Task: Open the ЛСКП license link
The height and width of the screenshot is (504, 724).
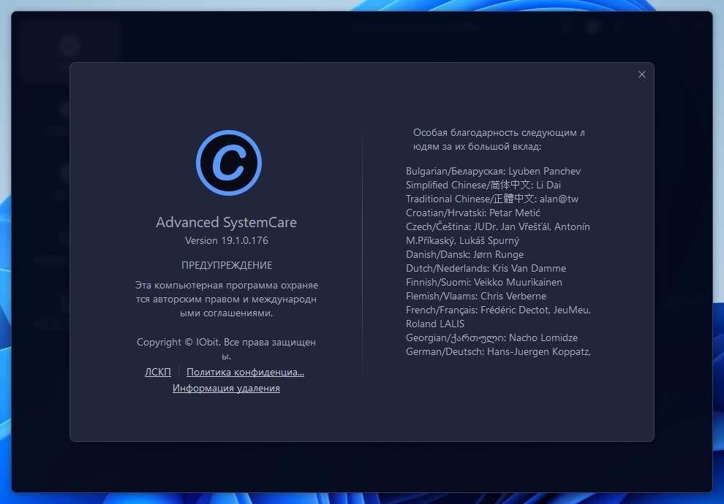Action: (x=158, y=372)
